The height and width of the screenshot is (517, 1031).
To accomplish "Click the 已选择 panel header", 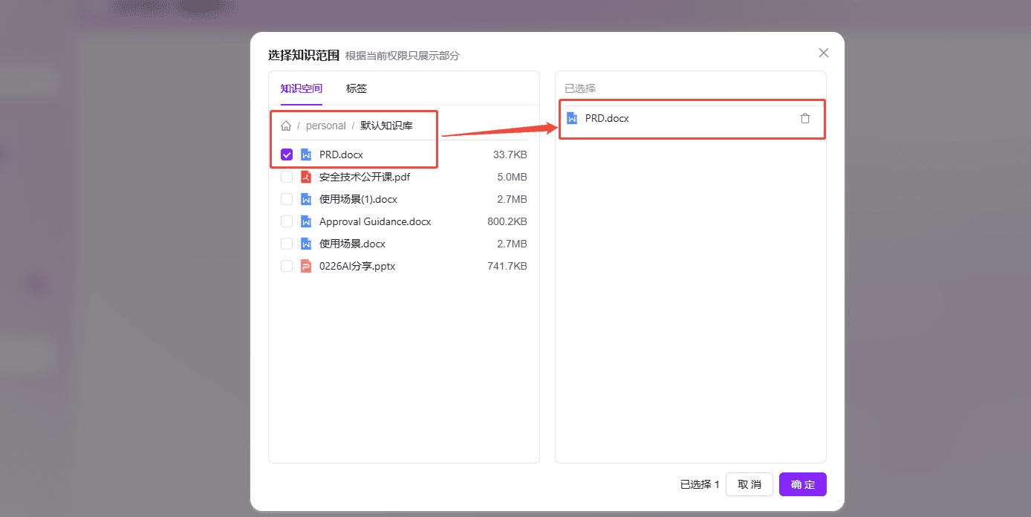I will coord(580,88).
